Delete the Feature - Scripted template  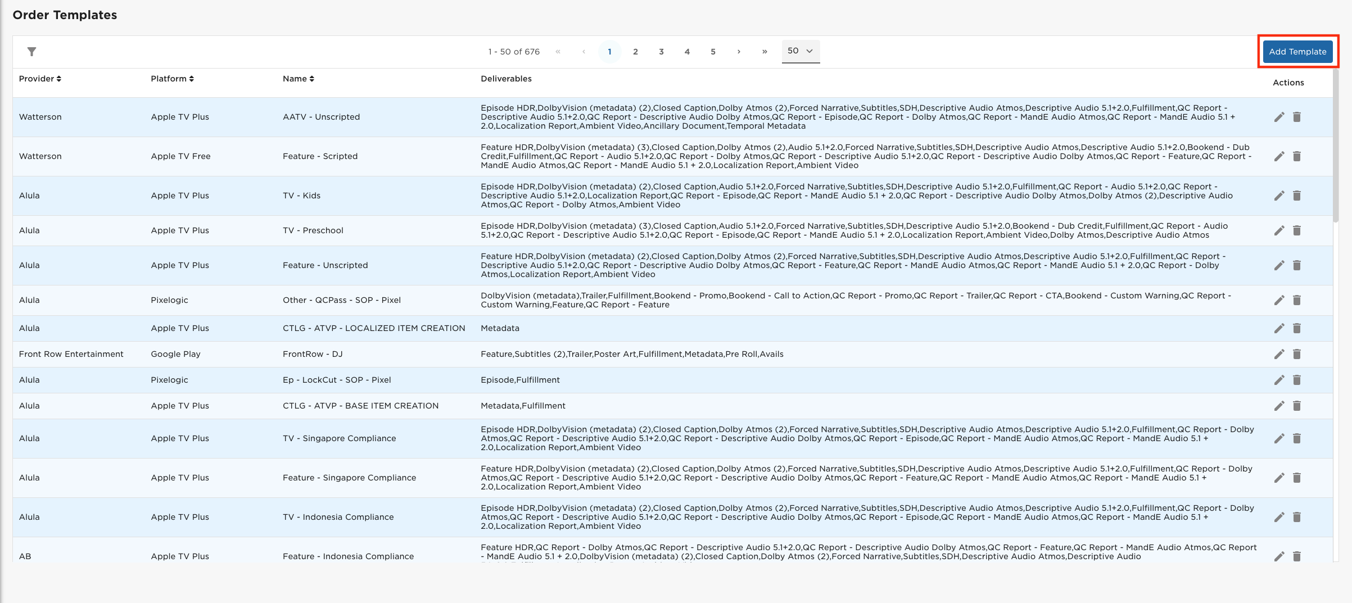coord(1297,156)
